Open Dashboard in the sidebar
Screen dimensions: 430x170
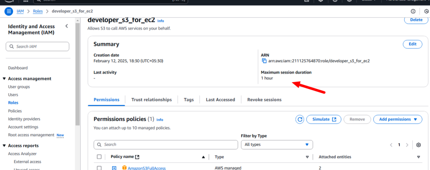pos(18,68)
